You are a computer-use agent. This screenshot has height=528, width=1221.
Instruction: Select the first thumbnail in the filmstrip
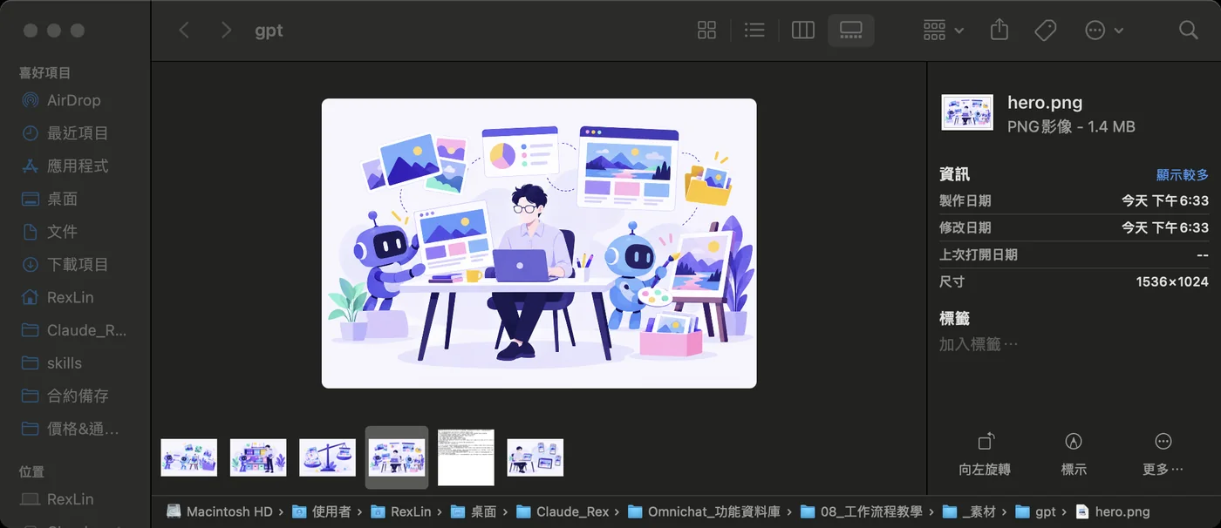(x=189, y=457)
